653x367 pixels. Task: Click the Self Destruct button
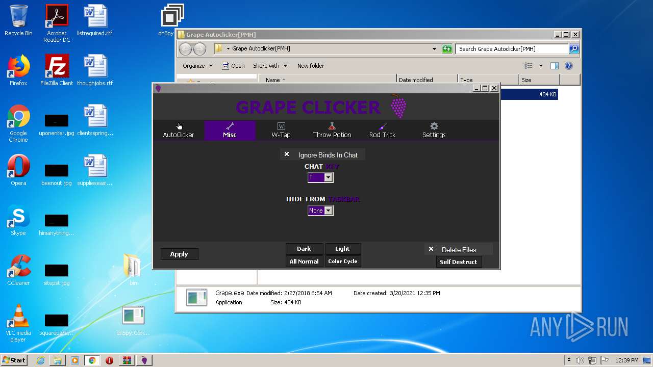point(458,262)
